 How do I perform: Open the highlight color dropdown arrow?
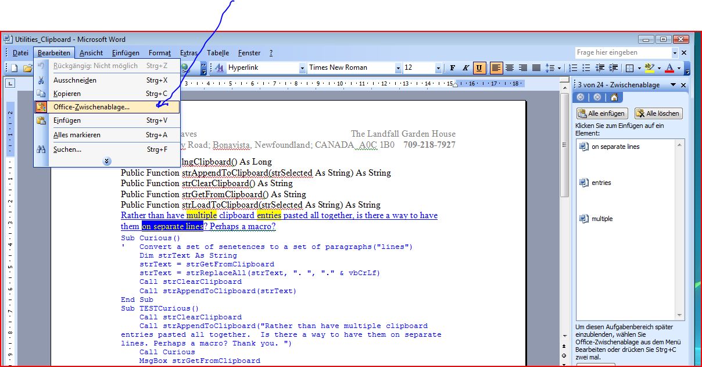659,68
